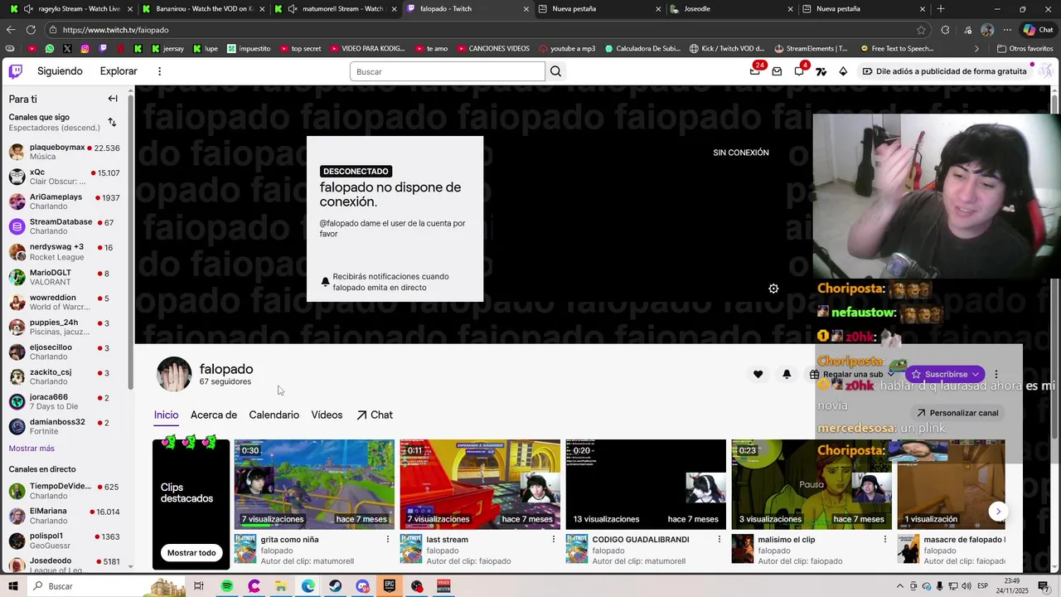The width and height of the screenshot is (1061, 597).
Task: Toggle the channel notification bell
Action: pos(787,375)
